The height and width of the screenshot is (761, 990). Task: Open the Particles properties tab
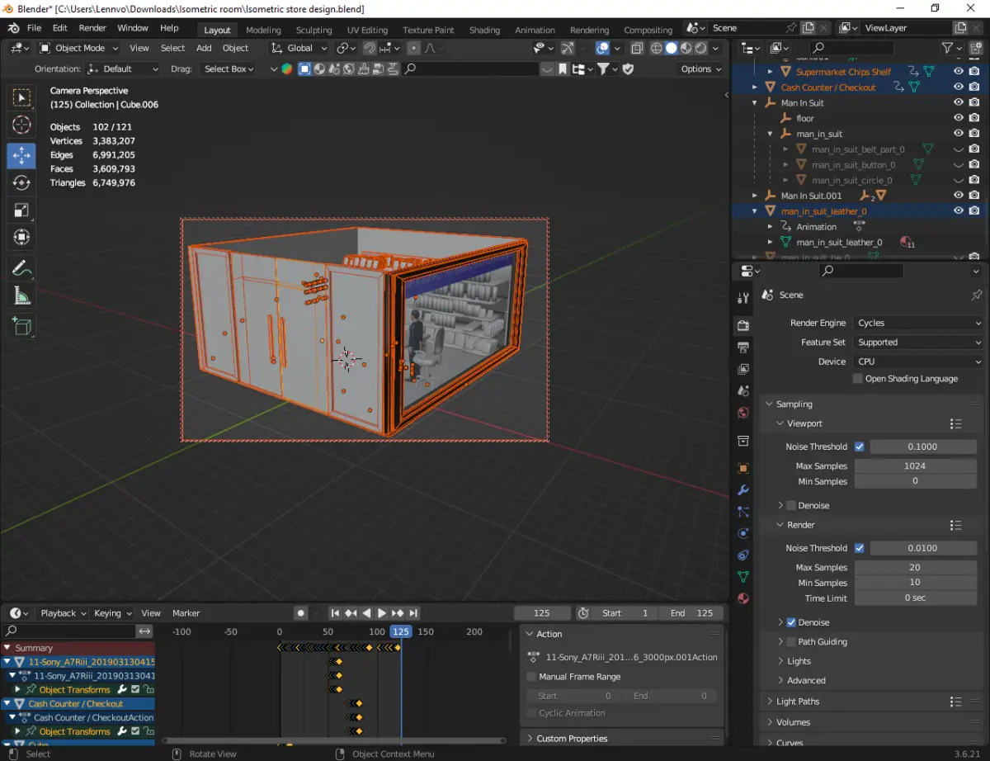click(x=743, y=512)
